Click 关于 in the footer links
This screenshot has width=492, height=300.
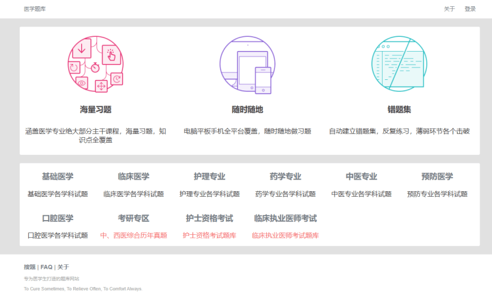[x=63, y=267]
